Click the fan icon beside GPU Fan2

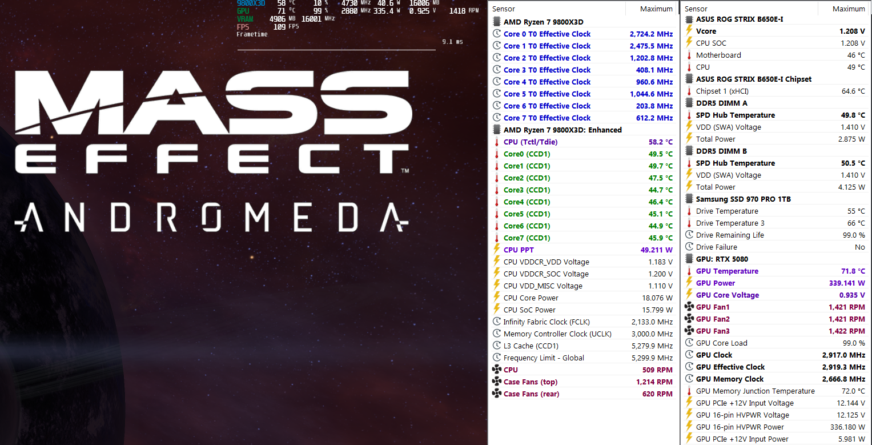[689, 319]
